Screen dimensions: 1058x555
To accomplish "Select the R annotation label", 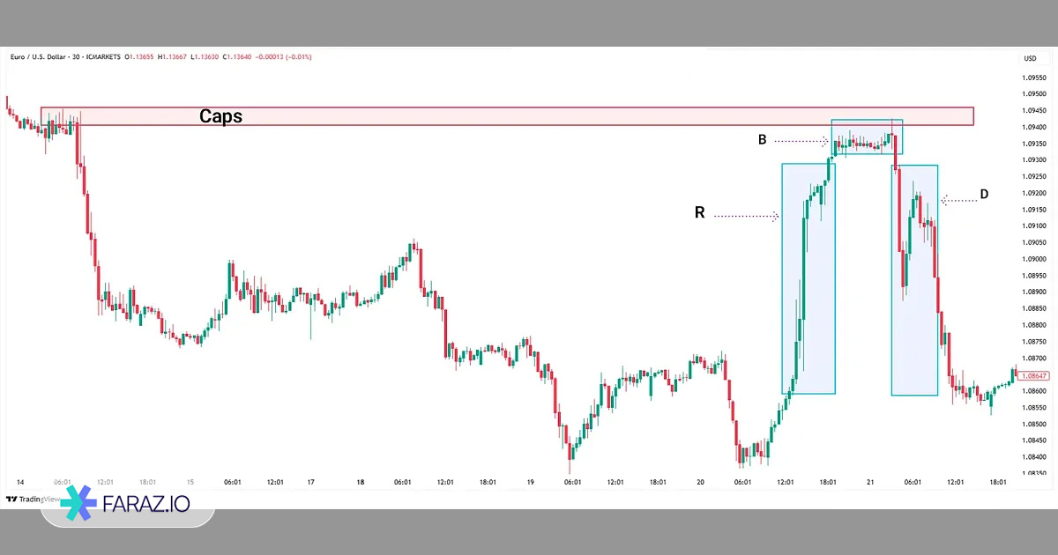I will click(699, 213).
